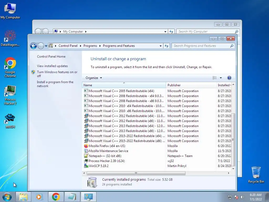
Task: Click the Martin Prikryl publisher cell
Action: (177, 166)
